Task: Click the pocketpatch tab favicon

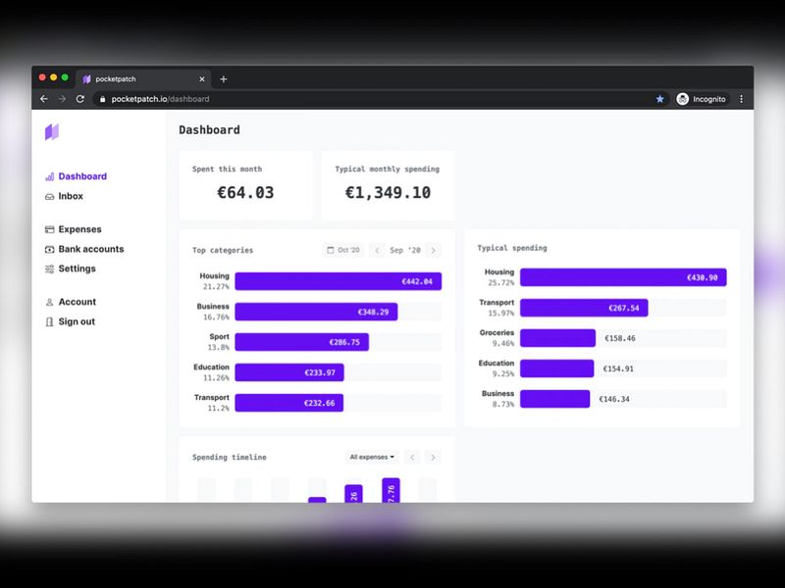Action: pyautogui.click(x=86, y=79)
